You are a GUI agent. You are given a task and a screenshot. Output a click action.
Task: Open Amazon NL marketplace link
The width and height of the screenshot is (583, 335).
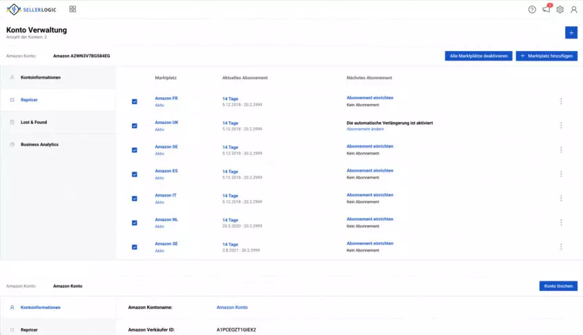pos(166,220)
